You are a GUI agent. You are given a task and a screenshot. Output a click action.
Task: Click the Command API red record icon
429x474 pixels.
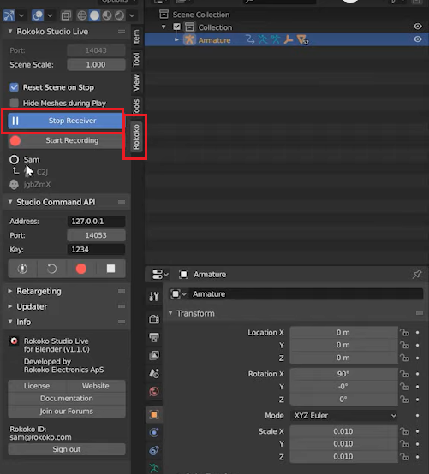coord(81,269)
